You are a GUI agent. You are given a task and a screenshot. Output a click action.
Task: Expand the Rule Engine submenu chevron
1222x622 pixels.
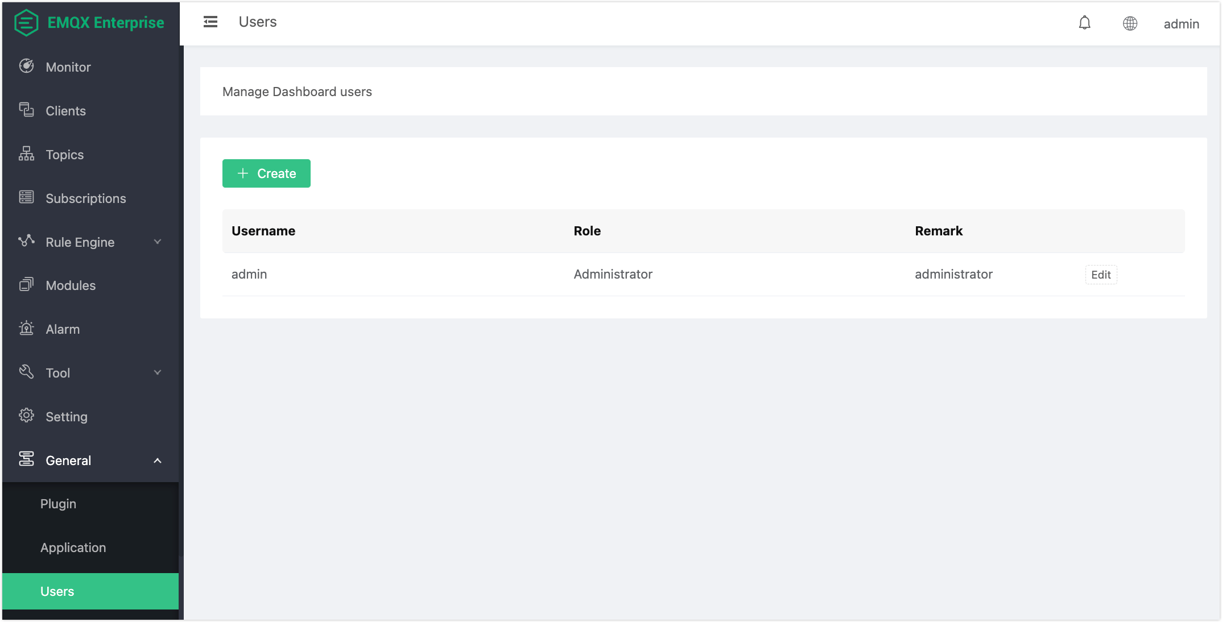point(158,242)
